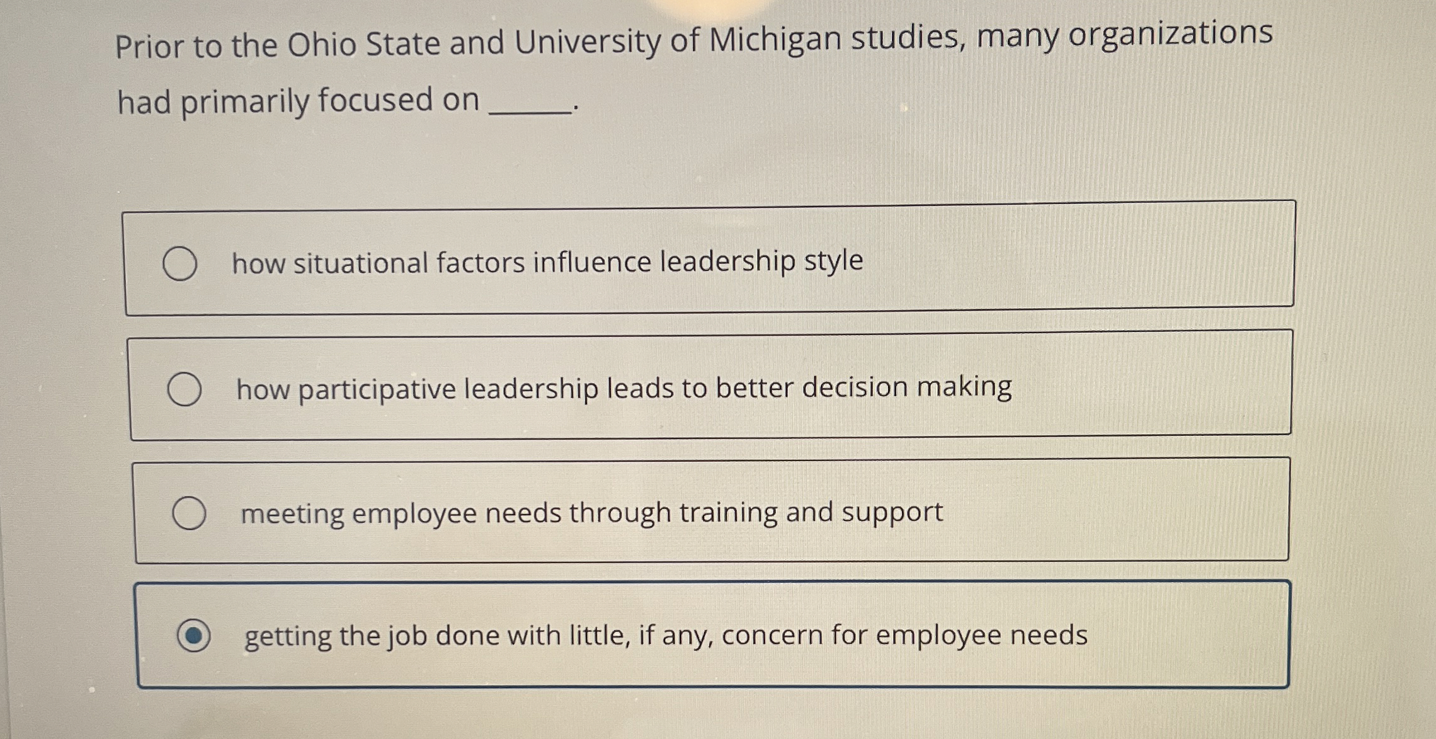This screenshot has height=739, width=1436.
Task: Choose 'meeting employee needs through training and support'
Action: point(190,512)
